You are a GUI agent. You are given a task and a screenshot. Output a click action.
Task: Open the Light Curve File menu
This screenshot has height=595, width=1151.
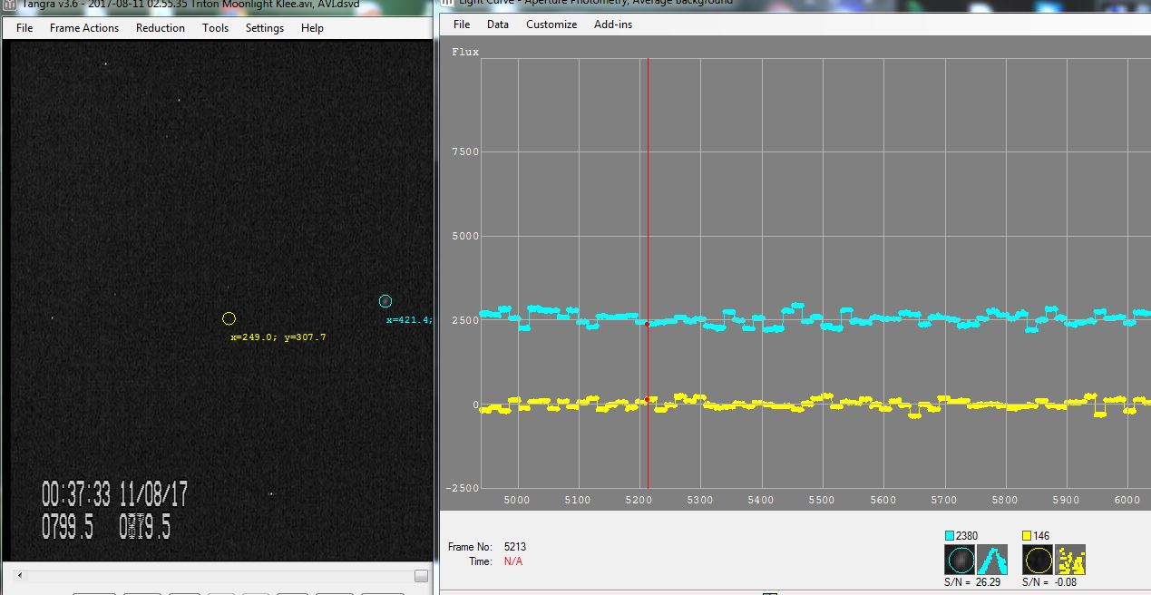462,24
